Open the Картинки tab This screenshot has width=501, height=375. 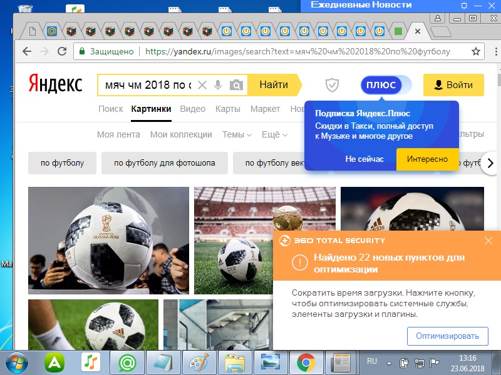(x=151, y=109)
